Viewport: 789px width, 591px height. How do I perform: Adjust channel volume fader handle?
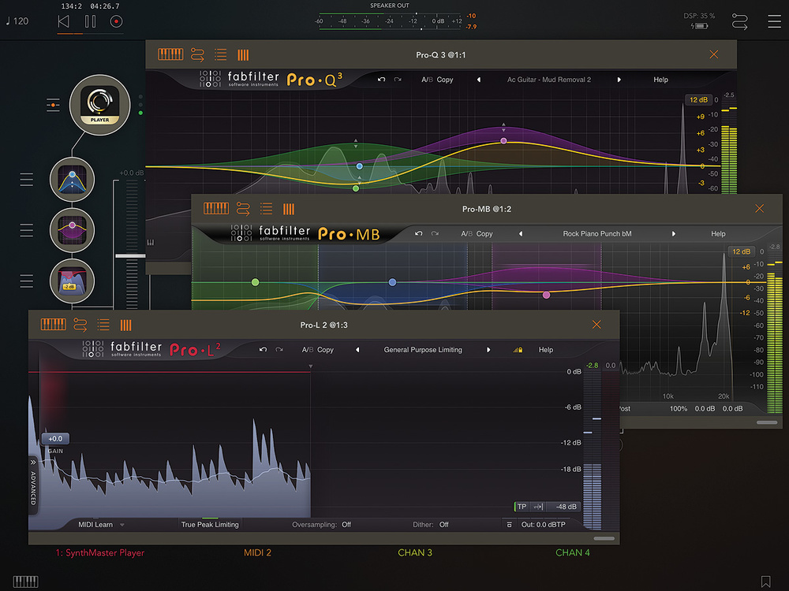pos(130,256)
